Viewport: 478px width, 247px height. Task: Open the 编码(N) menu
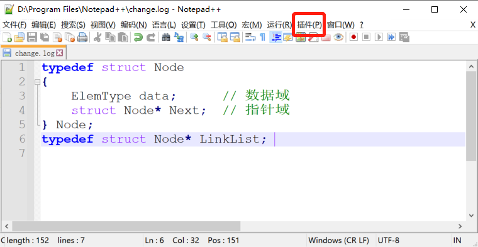point(133,25)
